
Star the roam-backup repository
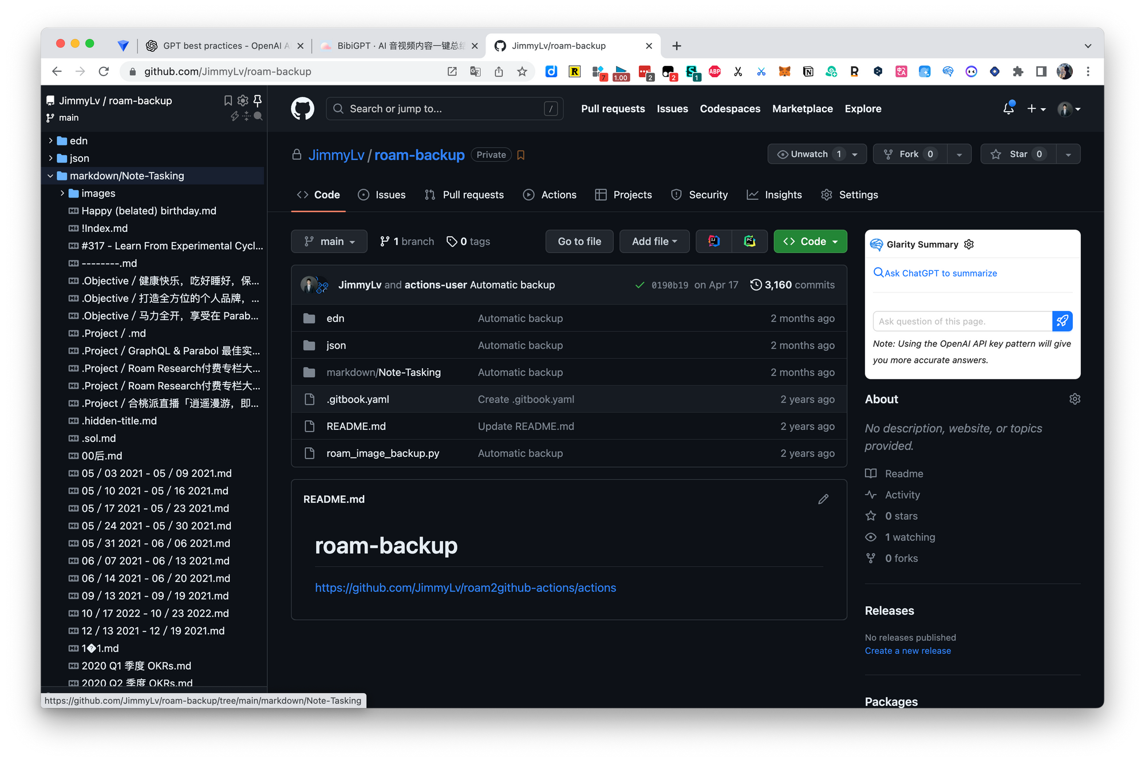click(1017, 154)
